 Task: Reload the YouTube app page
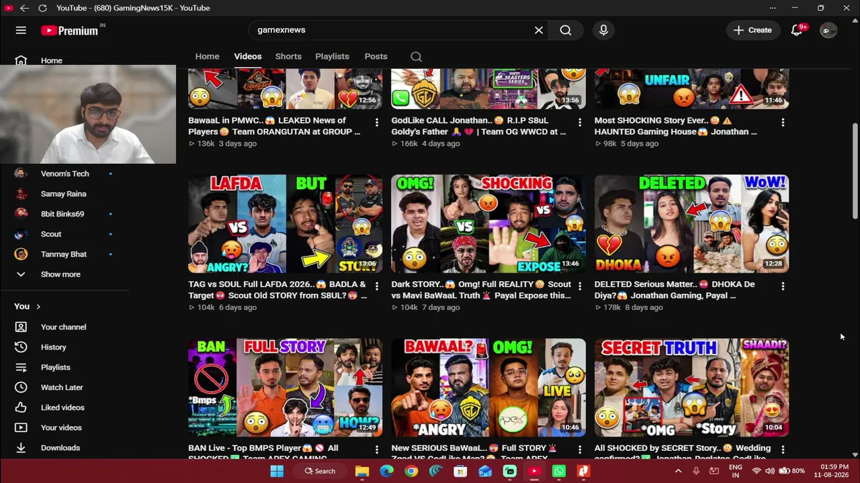pyautogui.click(x=42, y=8)
